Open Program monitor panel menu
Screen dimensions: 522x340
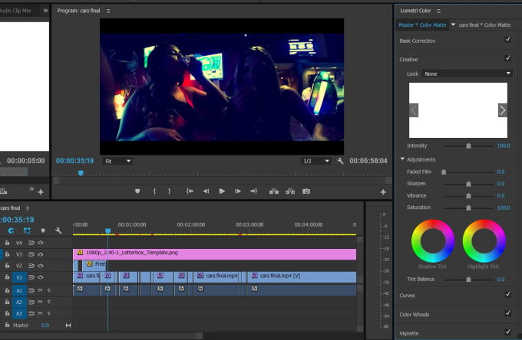tap(108, 11)
